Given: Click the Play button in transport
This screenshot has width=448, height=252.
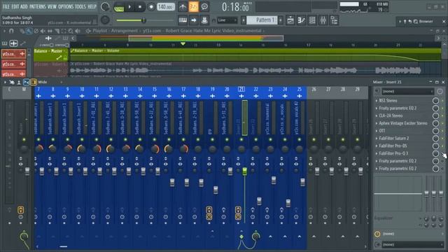Looking at the screenshot, I should [x=129, y=7].
